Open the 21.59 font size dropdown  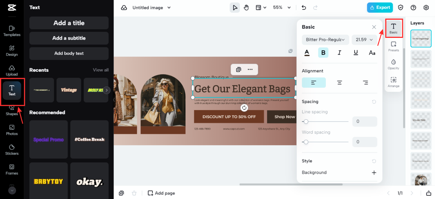click(364, 40)
